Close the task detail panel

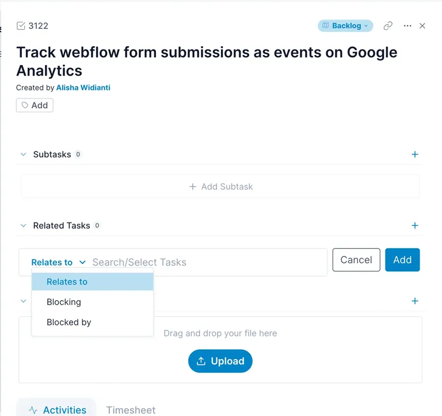click(422, 26)
